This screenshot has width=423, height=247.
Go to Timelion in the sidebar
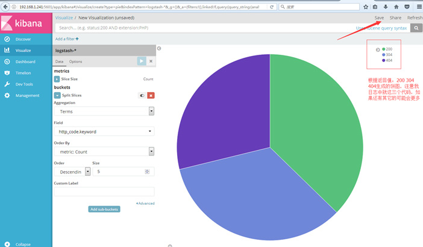[x=23, y=73]
